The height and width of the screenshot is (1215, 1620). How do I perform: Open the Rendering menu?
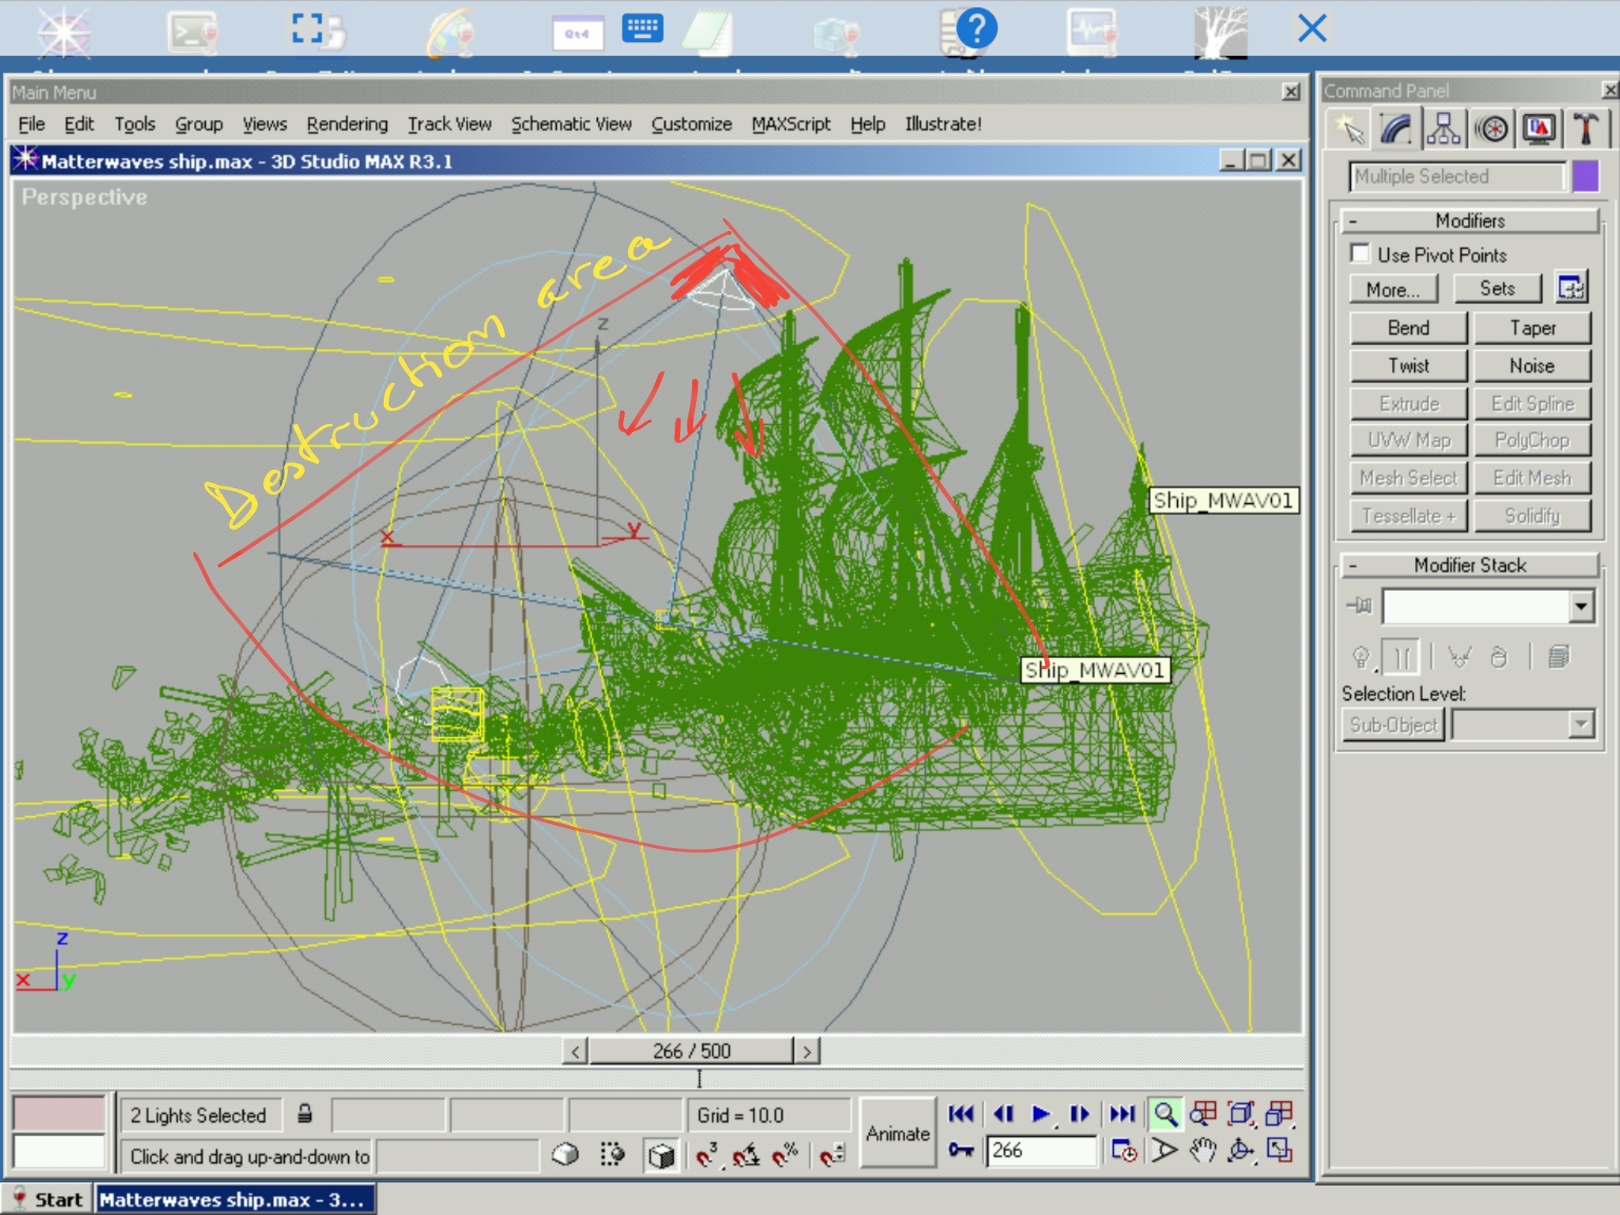tap(347, 124)
